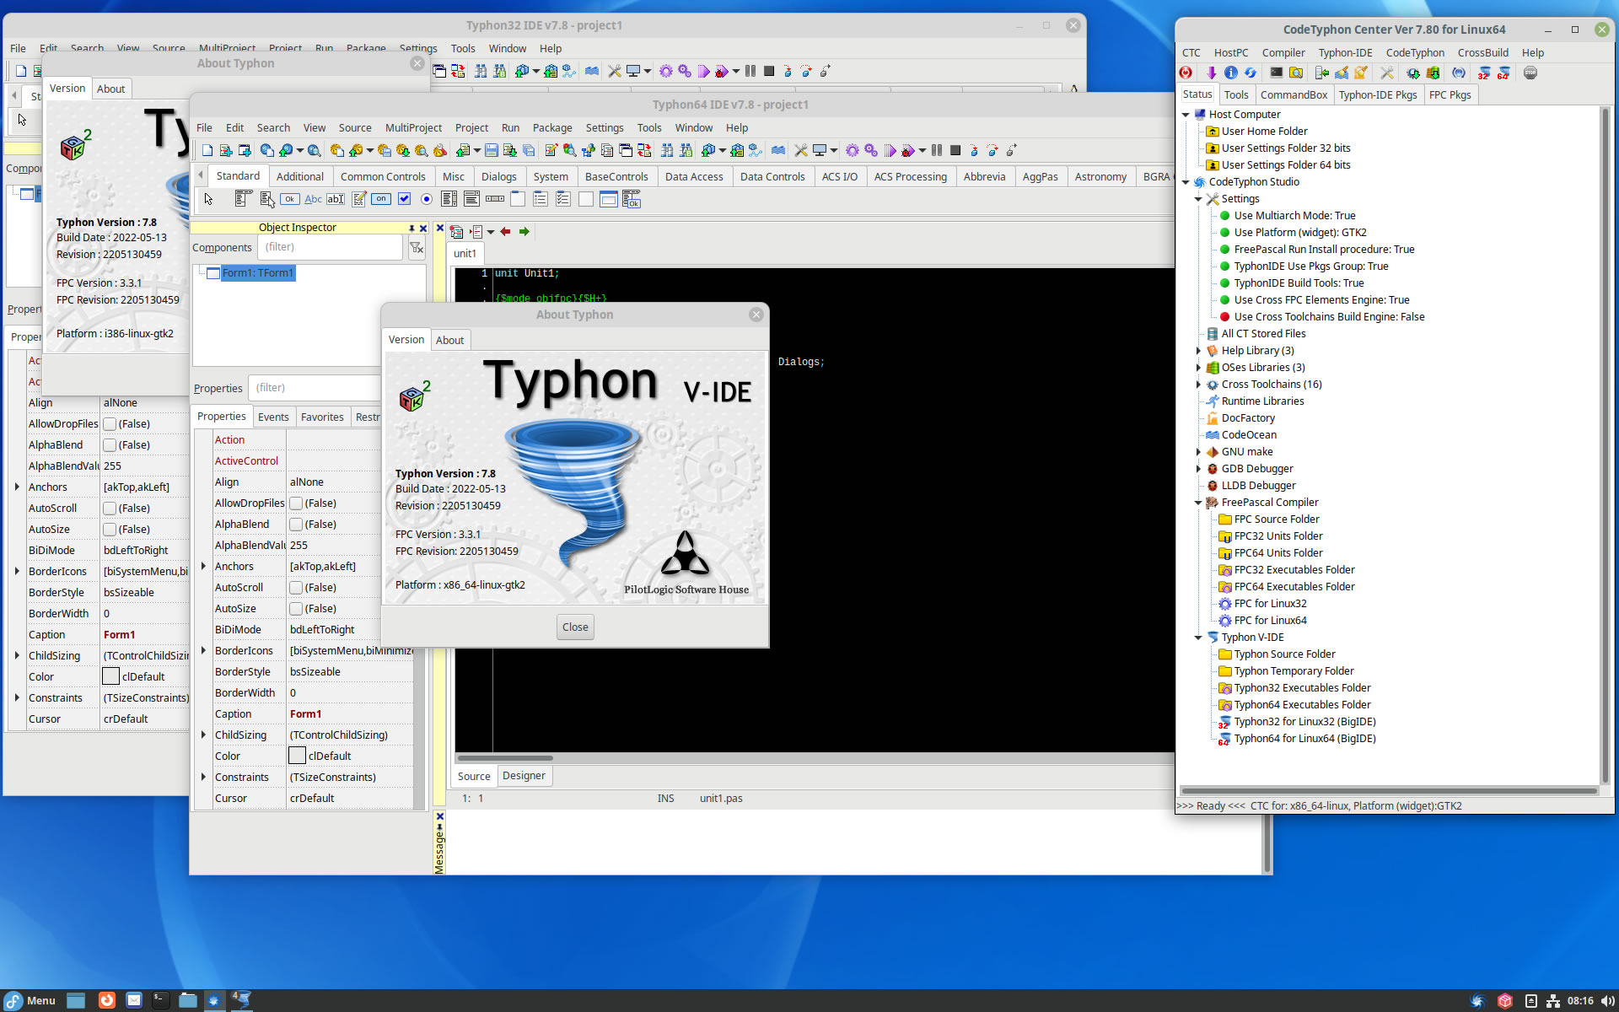Click the blue info icon in CodeTyphon Center
Screen dimensions: 1619x1012
tap(1231, 73)
